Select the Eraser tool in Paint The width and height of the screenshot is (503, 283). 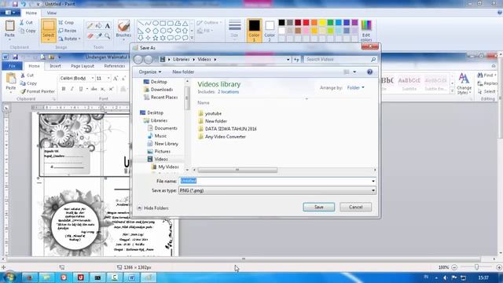point(90,35)
